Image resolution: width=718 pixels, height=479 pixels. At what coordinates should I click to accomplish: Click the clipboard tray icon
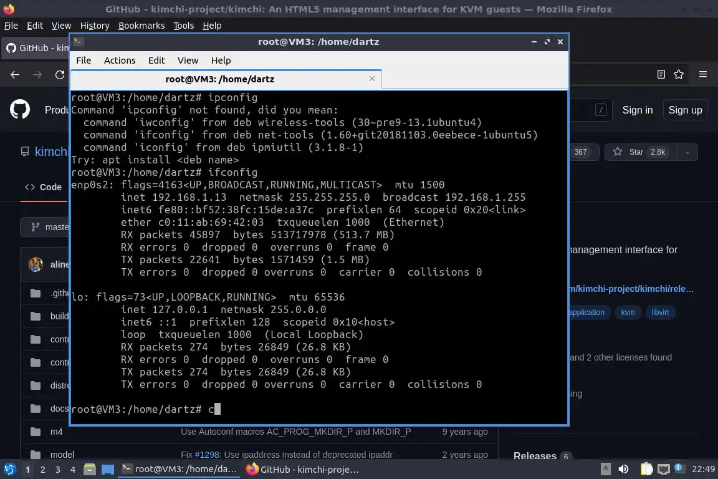point(646,469)
